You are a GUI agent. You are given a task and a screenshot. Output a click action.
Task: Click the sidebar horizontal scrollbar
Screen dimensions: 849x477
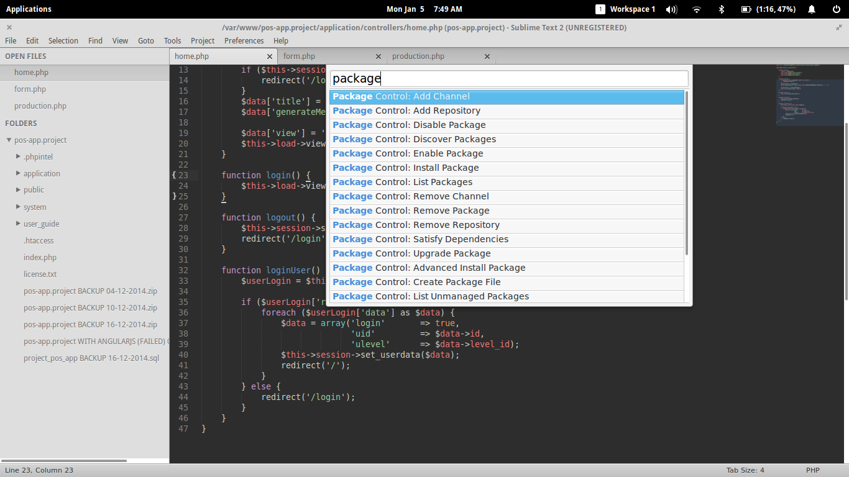coord(65,461)
